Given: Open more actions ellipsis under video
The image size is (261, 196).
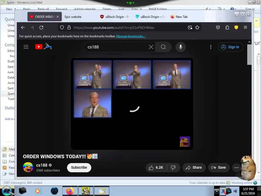Looking at the screenshot, I should tap(236, 167).
